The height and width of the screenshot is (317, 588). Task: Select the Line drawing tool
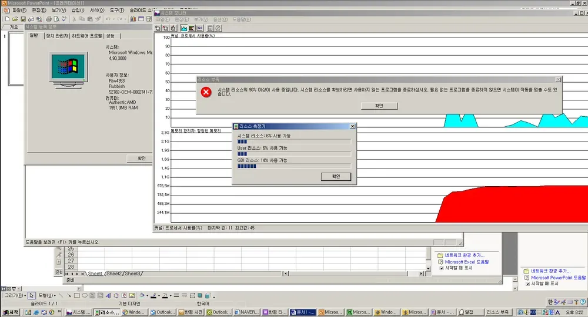[x=61, y=296]
